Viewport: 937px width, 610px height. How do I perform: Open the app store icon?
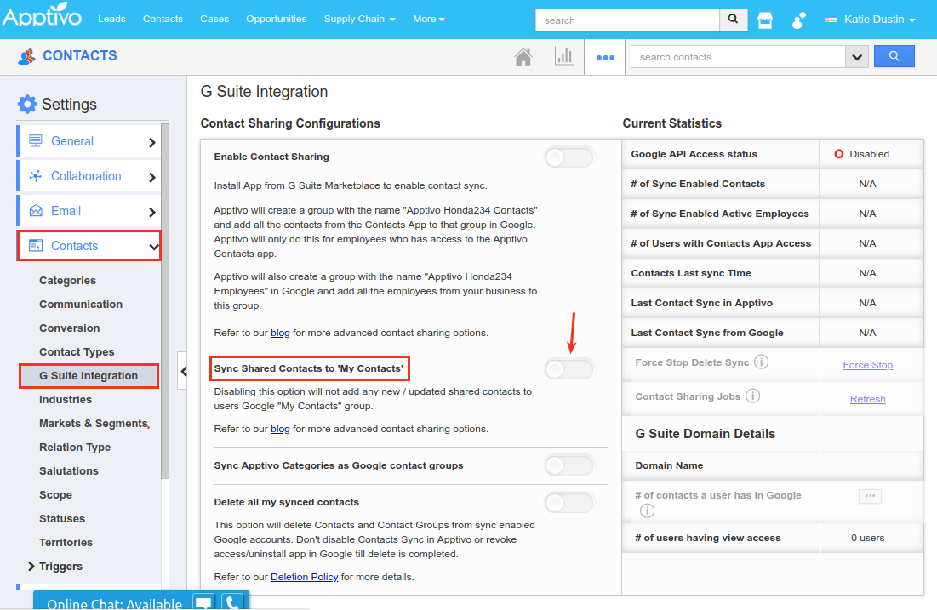(x=765, y=20)
